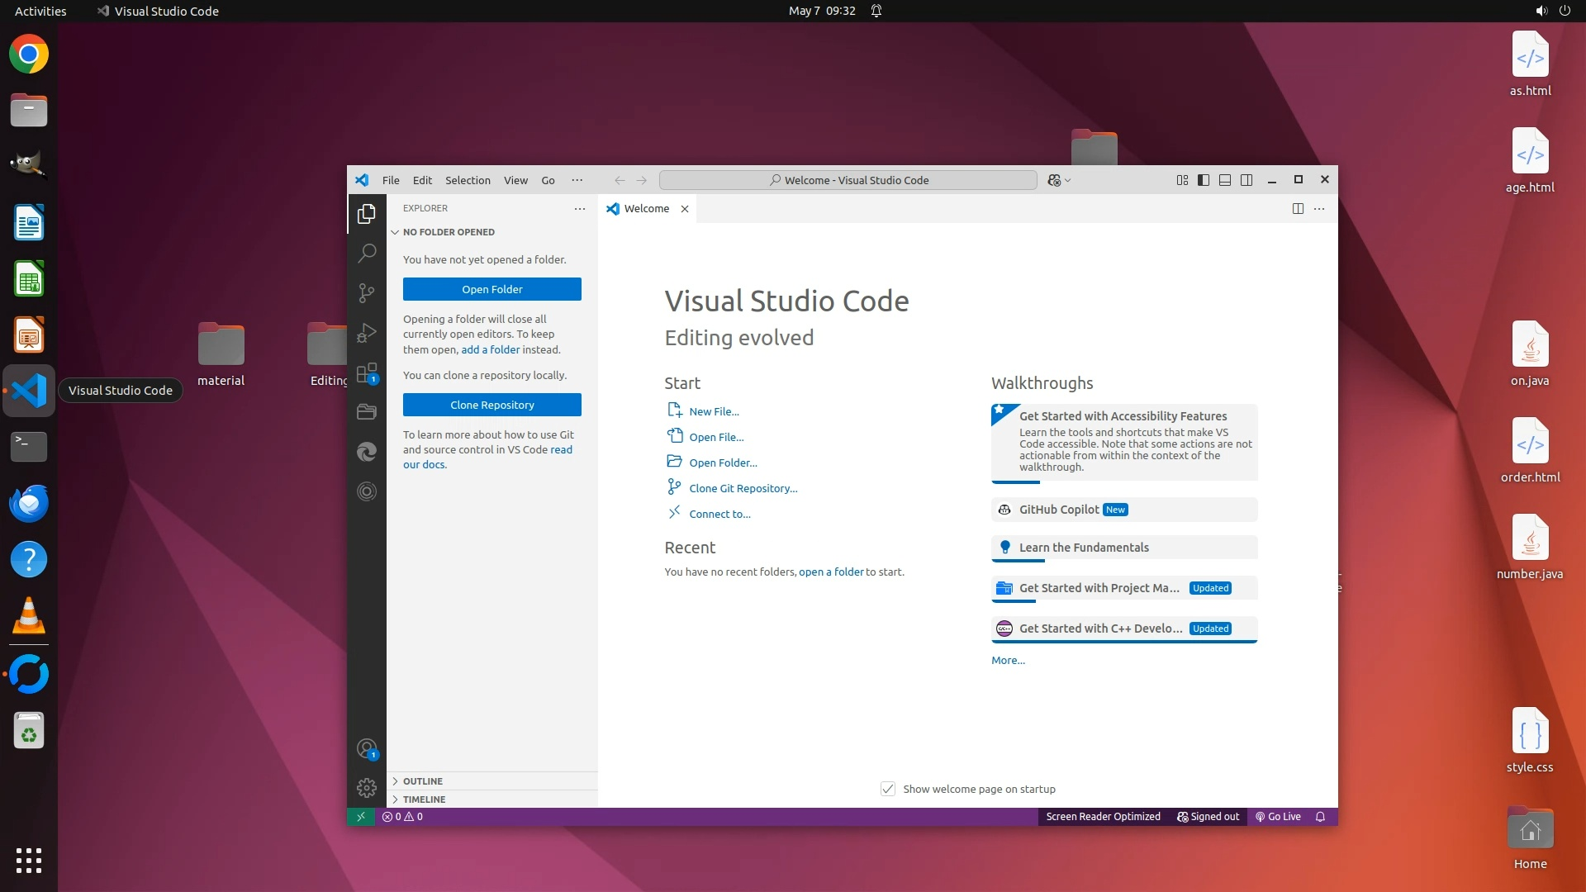The image size is (1586, 892).
Task: Expand the TIMELINE section
Action: pyautogui.click(x=424, y=799)
